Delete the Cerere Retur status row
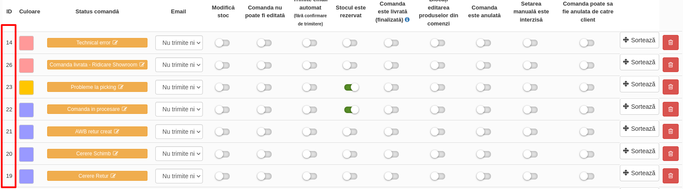This screenshot has height=189, width=683. (x=670, y=176)
